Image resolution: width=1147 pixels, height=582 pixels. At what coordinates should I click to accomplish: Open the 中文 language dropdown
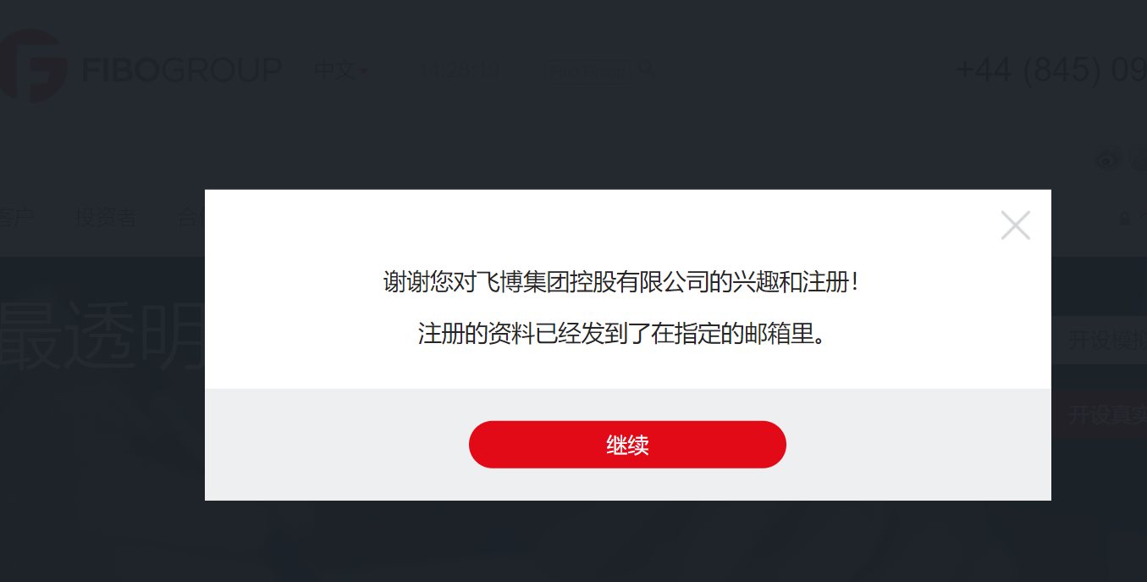340,70
